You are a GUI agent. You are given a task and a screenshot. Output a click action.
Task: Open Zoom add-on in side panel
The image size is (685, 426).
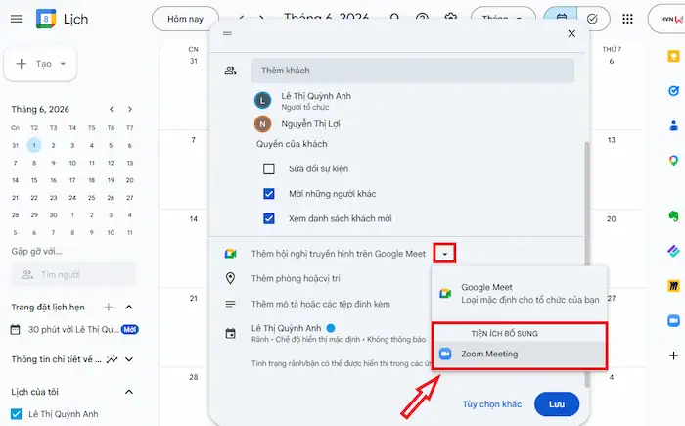(x=673, y=320)
